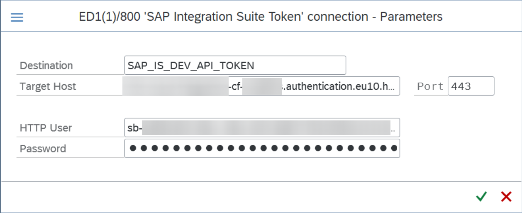
Task: Click the Destination input field
Action: pos(235,65)
